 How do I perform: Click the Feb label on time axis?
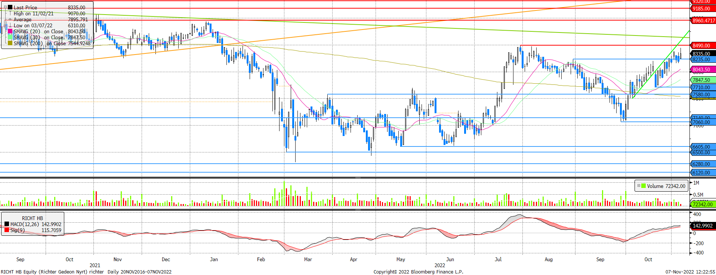(x=261, y=259)
